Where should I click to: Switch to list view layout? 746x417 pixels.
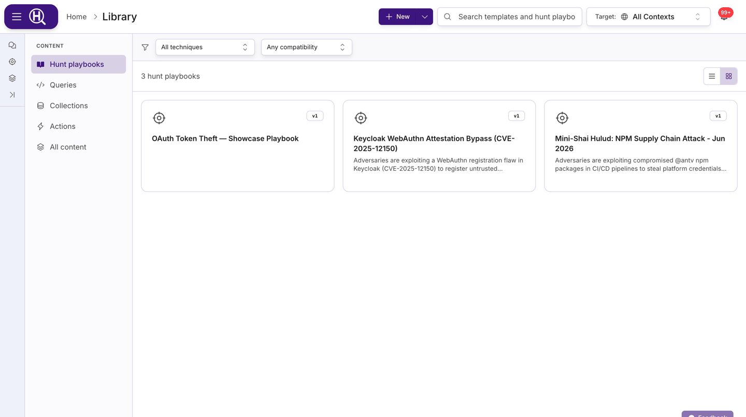(712, 77)
